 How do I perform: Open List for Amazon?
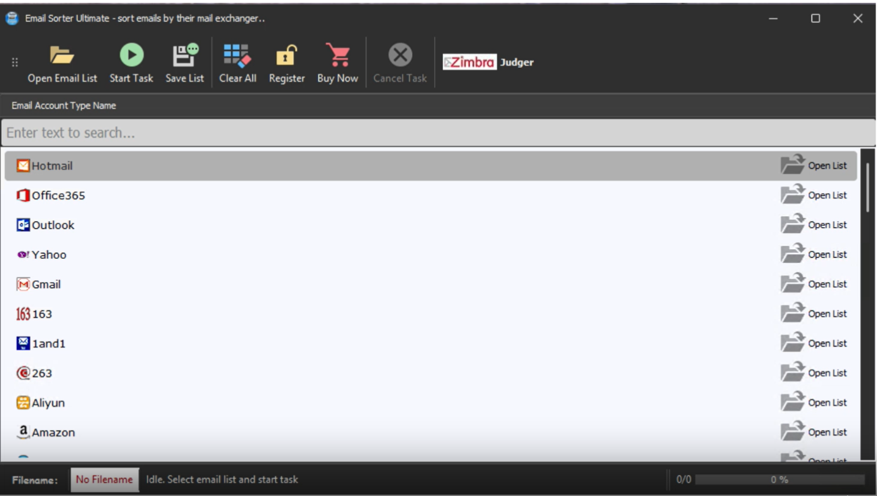(814, 432)
